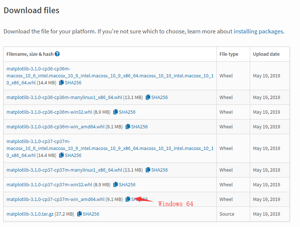Open the "installing packages" link
Screen dimensions: 300x227
pyautogui.click(x=258, y=32)
